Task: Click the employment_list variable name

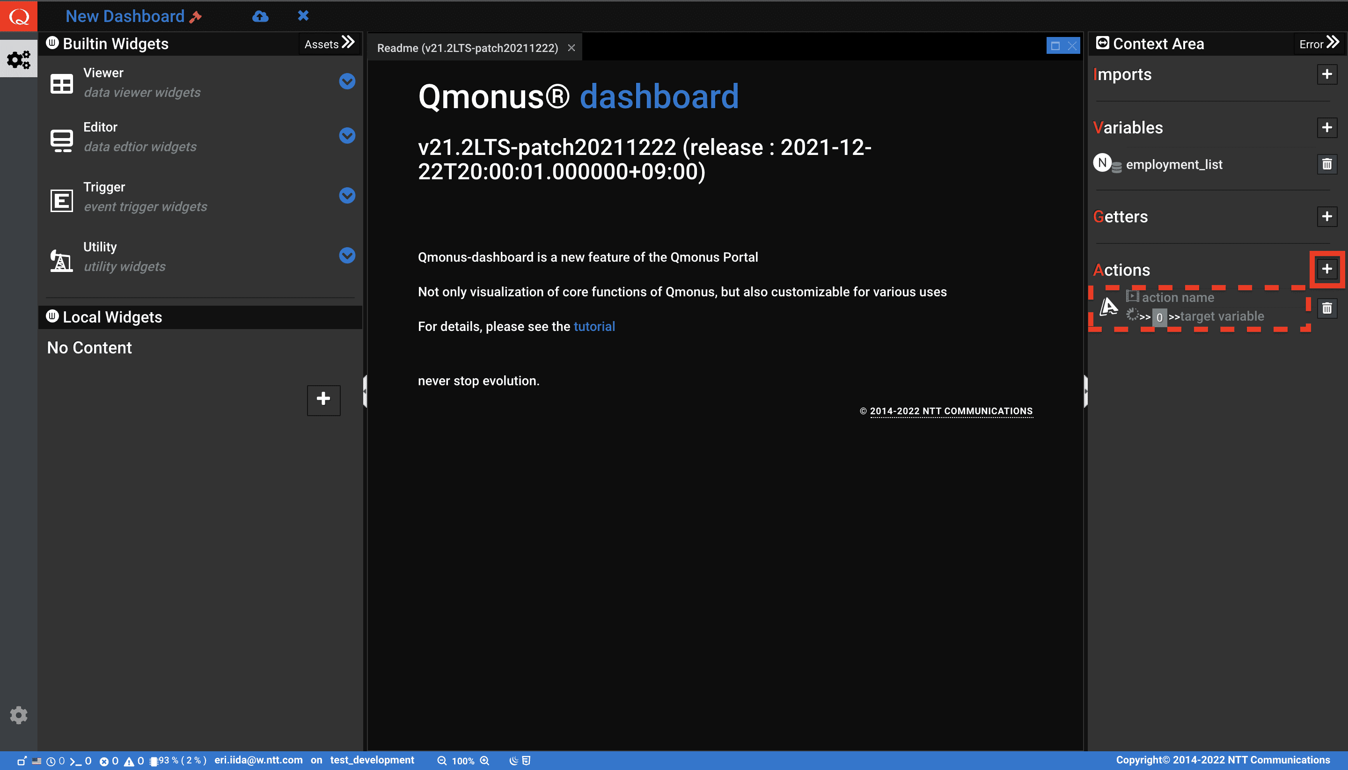Action: [x=1174, y=164]
